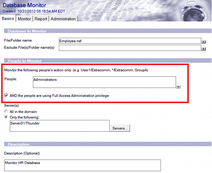
Task: Click the Database Monitor title
Action: (x=24, y=5)
